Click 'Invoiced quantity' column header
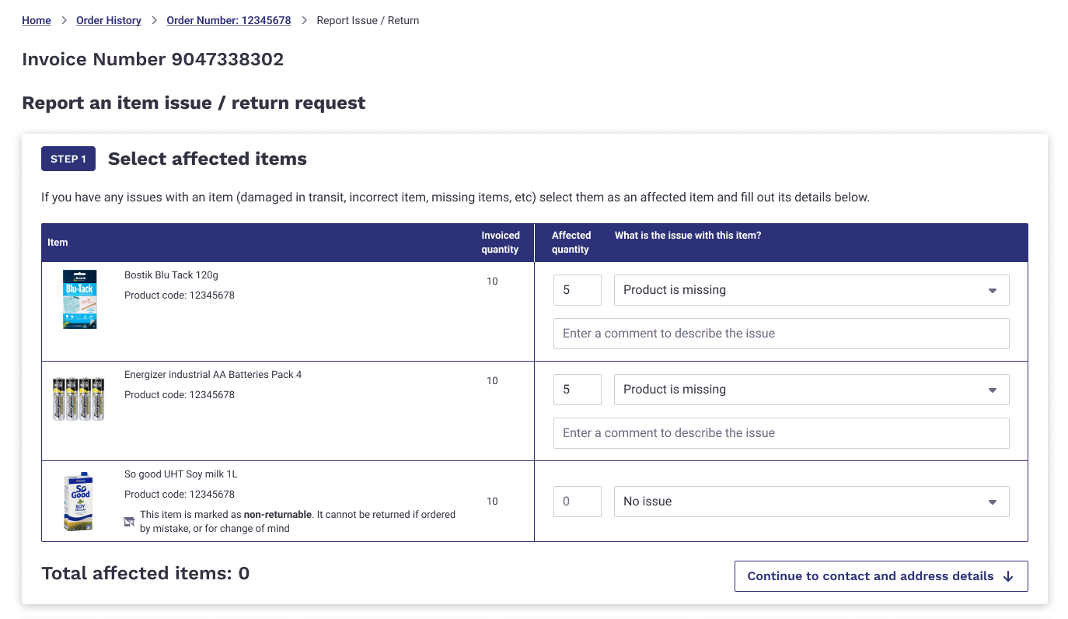The width and height of the screenshot is (1068, 619). pyautogui.click(x=501, y=243)
